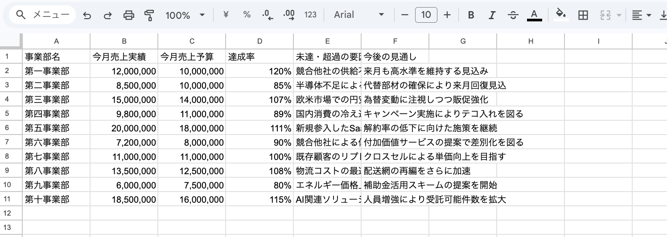Select column D header
The image size is (667, 237).
pos(259,41)
